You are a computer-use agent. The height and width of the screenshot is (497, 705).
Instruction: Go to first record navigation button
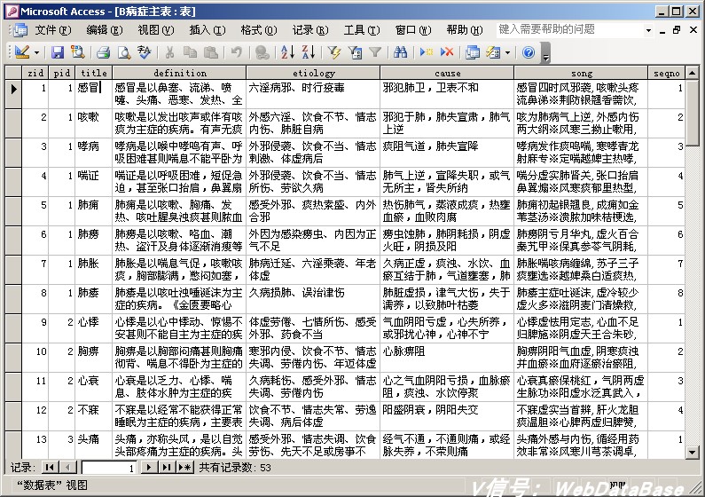click(x=49, y=468)
